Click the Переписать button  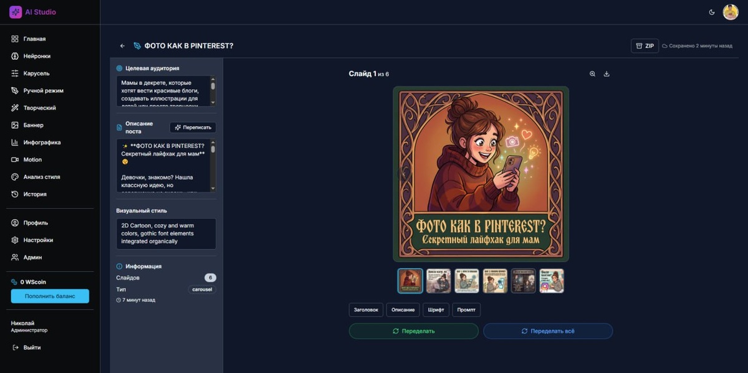click(193, 128)
